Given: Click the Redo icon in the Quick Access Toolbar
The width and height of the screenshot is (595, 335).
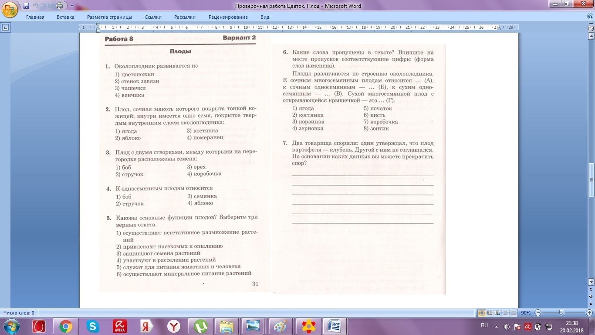Looking at the screenshot, I should [49, 6].
